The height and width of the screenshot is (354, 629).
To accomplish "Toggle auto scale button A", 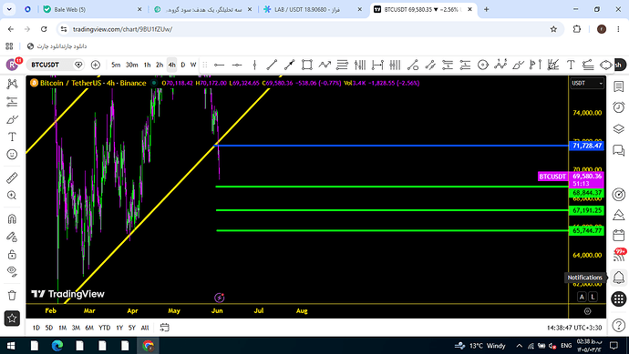I will click(582, 297).
